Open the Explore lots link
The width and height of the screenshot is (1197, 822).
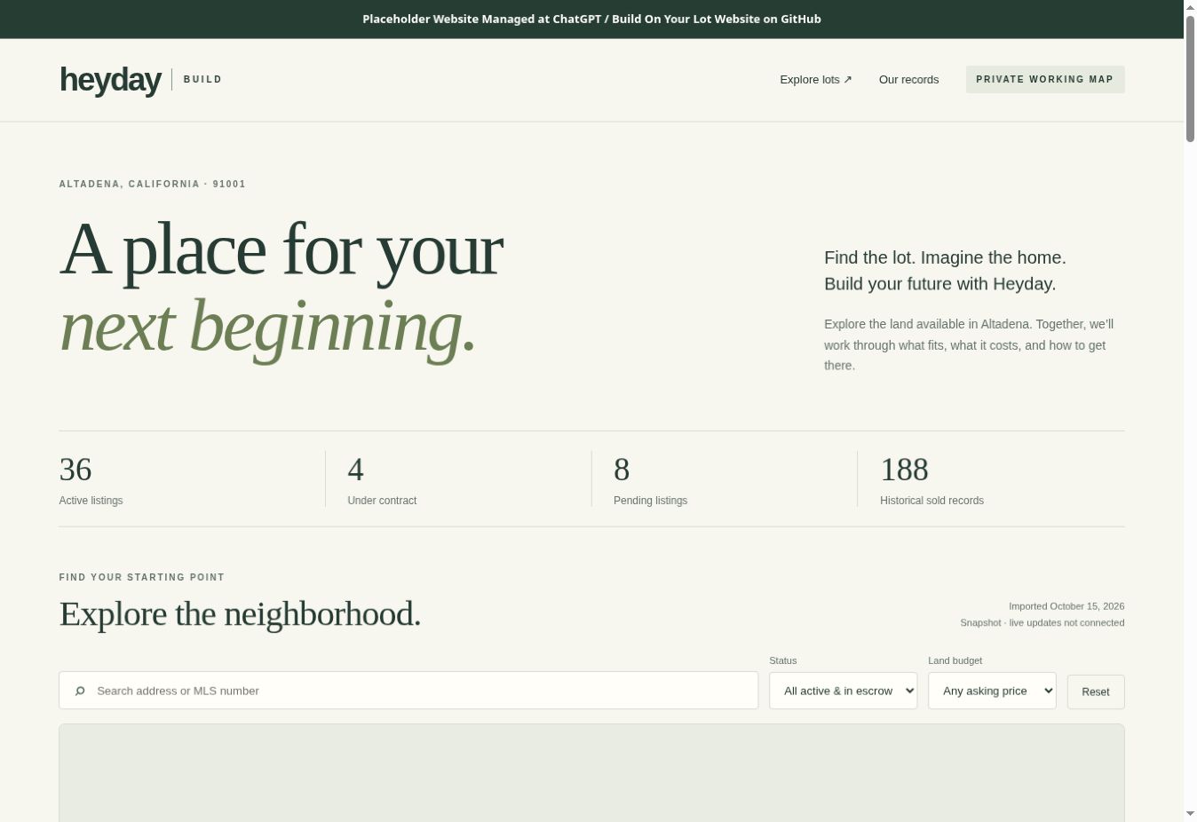click(815, 80)
